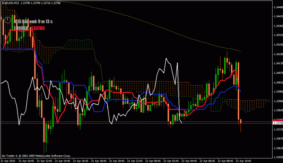The width and height of the screenshot is (283, 163).
Task: Click the highlighted current price box 1.33766 on the axis
Action: (278, 123)
